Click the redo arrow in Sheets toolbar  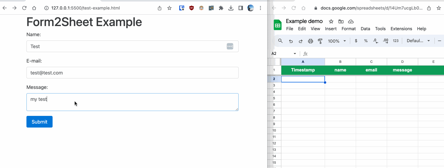tap(301, 41)
